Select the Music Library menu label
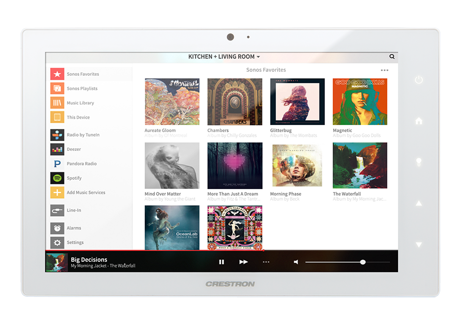462x315 pixels. [x=80, y=103]
